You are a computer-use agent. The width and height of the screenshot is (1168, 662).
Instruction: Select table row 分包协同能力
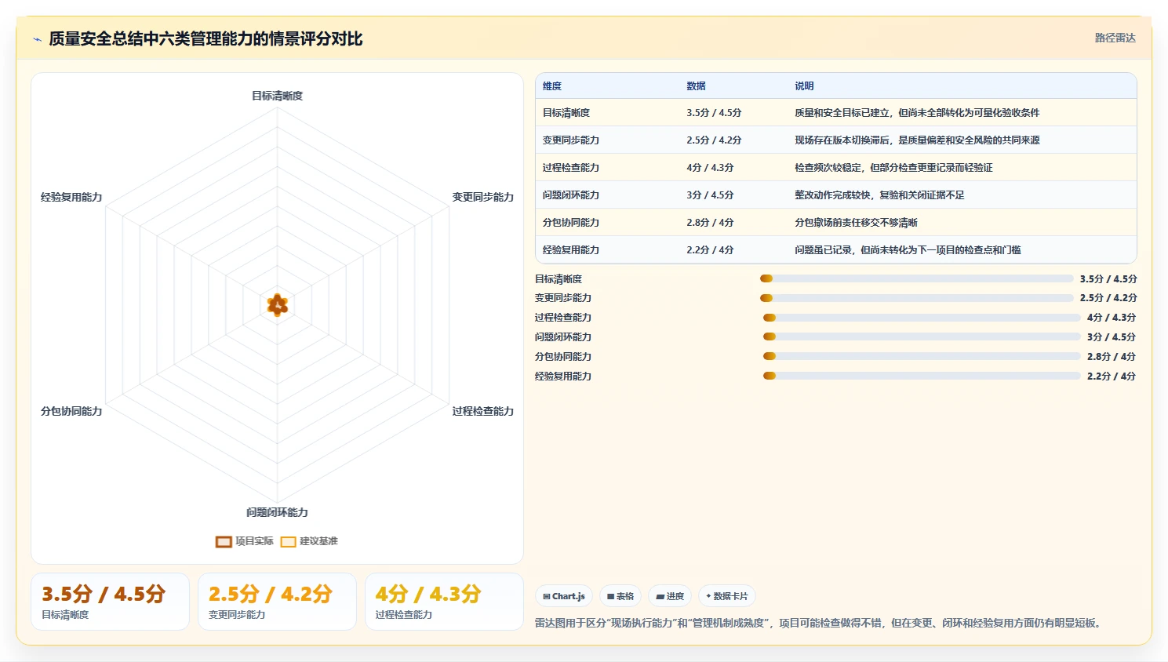pyautogui.click(x=835, y=222)
